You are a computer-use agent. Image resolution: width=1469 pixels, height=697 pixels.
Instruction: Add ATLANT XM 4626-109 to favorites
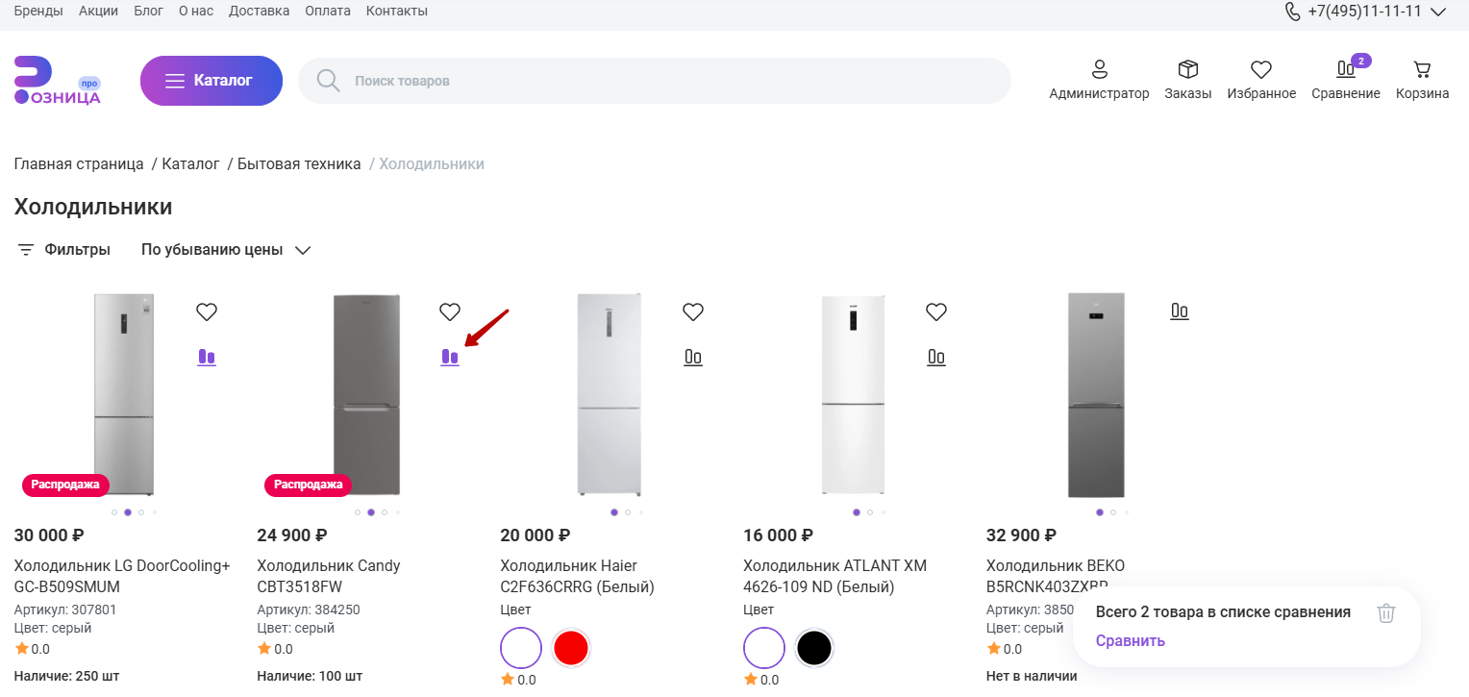click(x=936, y=311)
